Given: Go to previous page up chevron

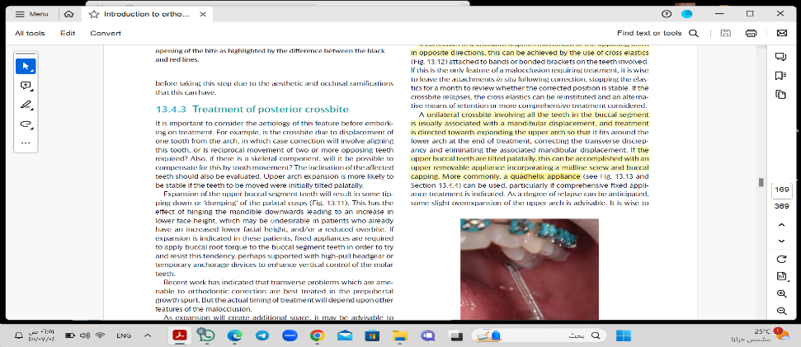Looking at the screenshot, I should point(781,224).
